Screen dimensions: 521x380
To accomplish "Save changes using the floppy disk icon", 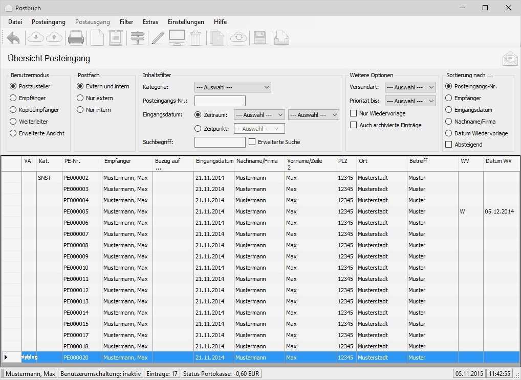I will point(259,37).
